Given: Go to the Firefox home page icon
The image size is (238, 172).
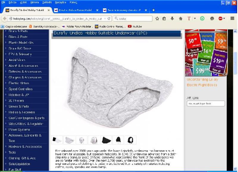Looking at the screenshot, I should coord(180,18).
